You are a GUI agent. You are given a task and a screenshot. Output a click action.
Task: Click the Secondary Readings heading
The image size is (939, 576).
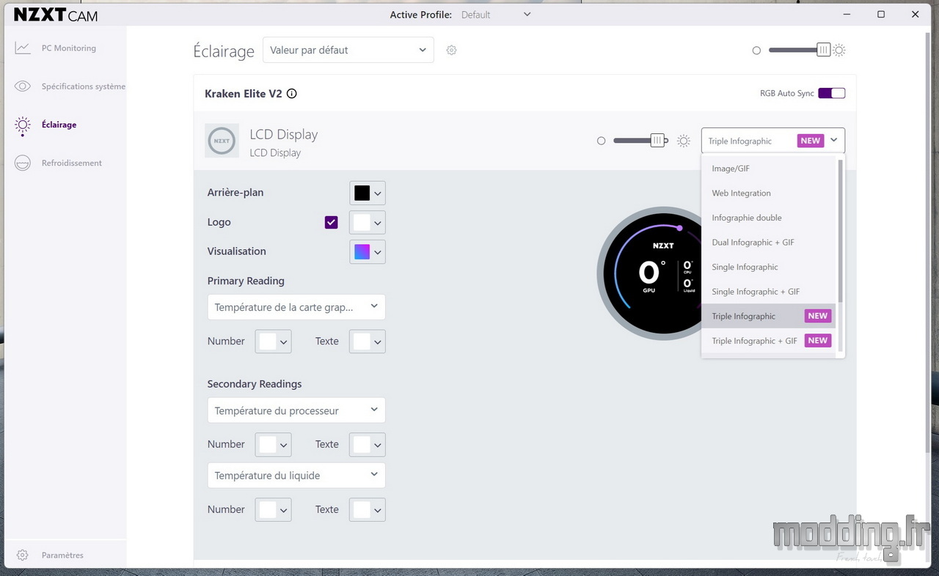click(x=255, y=384)
